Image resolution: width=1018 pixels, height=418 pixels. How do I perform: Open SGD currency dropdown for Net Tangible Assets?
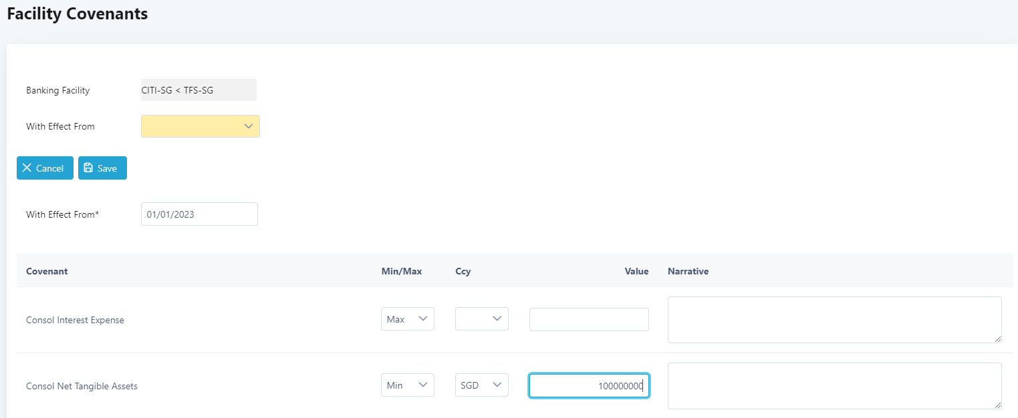[x=482, y=385]
